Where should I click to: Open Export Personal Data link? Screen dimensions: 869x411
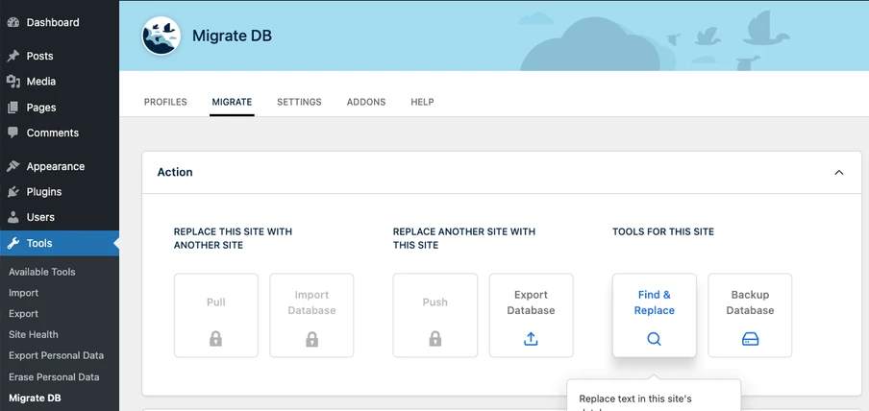click(57, 355)
